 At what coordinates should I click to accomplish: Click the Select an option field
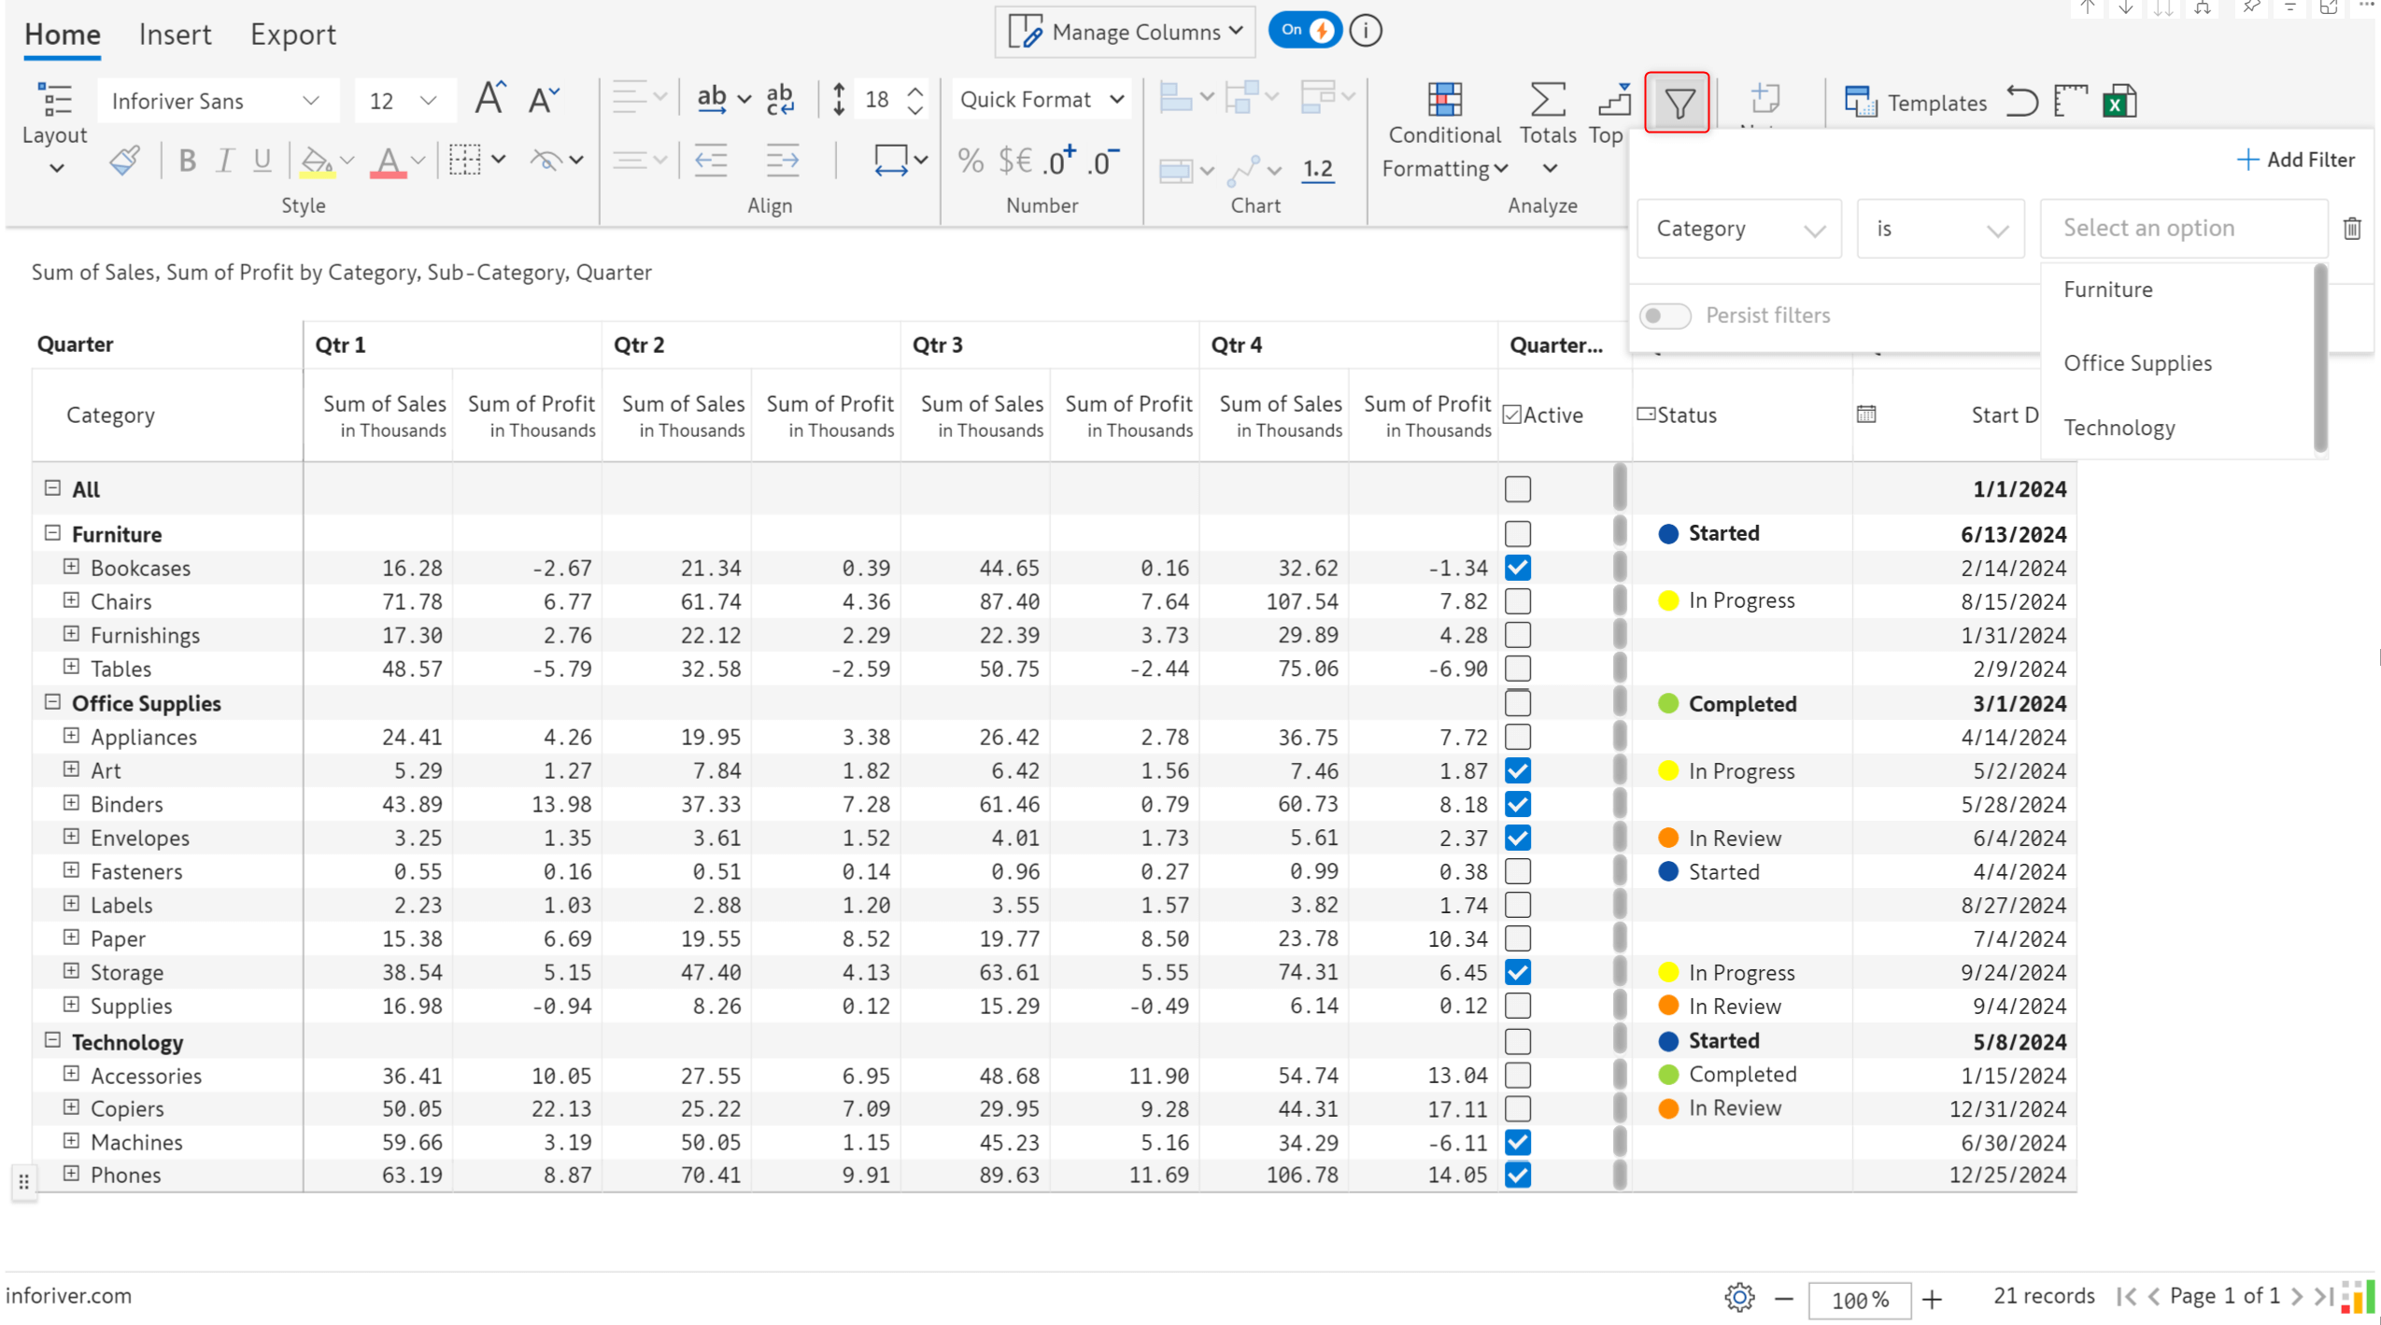(x=2182, y=229)
